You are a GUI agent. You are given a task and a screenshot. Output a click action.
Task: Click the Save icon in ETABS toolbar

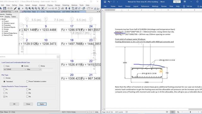point(5,9)
